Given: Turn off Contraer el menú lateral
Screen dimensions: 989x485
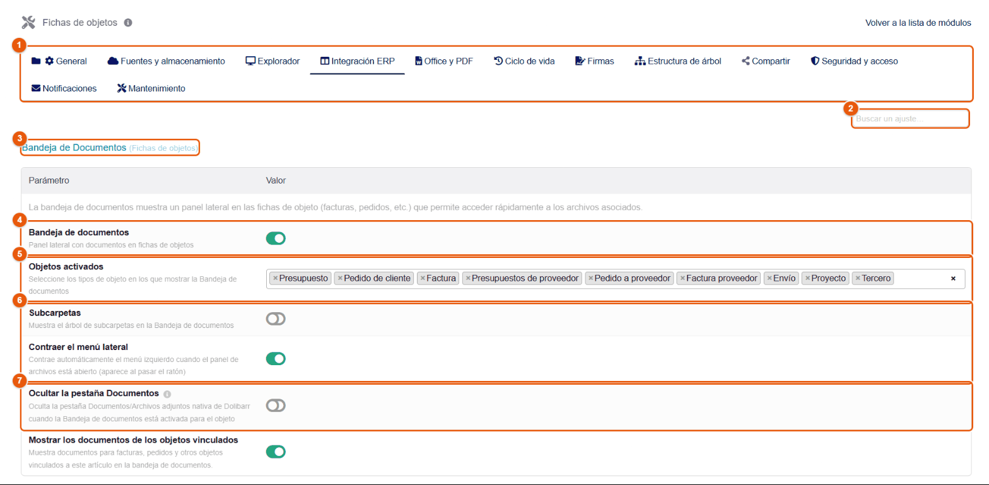Looking at the screenshot, I should (x=276, y=359).
